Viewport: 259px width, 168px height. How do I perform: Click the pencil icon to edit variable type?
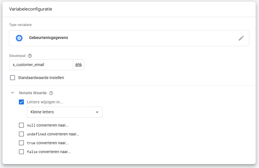[x=241, y=38]
